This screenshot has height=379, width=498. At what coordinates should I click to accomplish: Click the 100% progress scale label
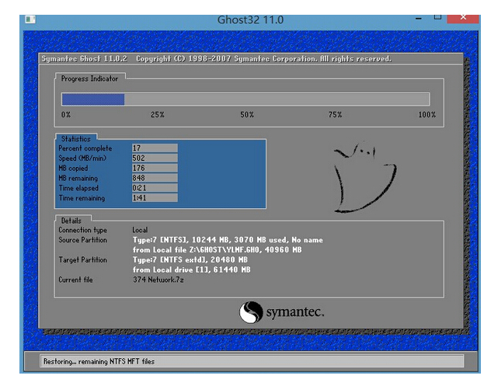click(427, 115)
